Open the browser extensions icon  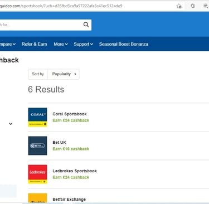click(x=193, y=6)
